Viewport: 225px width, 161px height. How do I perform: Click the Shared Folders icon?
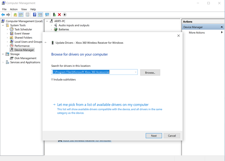(x=12, y=38)
